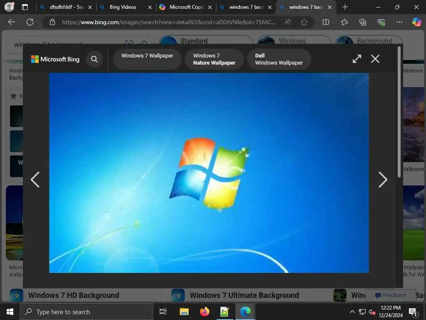
Task: Switch to the Bing Videos tab
Action: (123, 7)
